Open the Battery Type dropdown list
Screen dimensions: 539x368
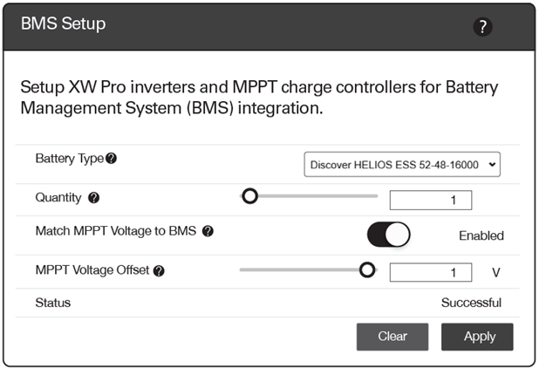point(402,165)
